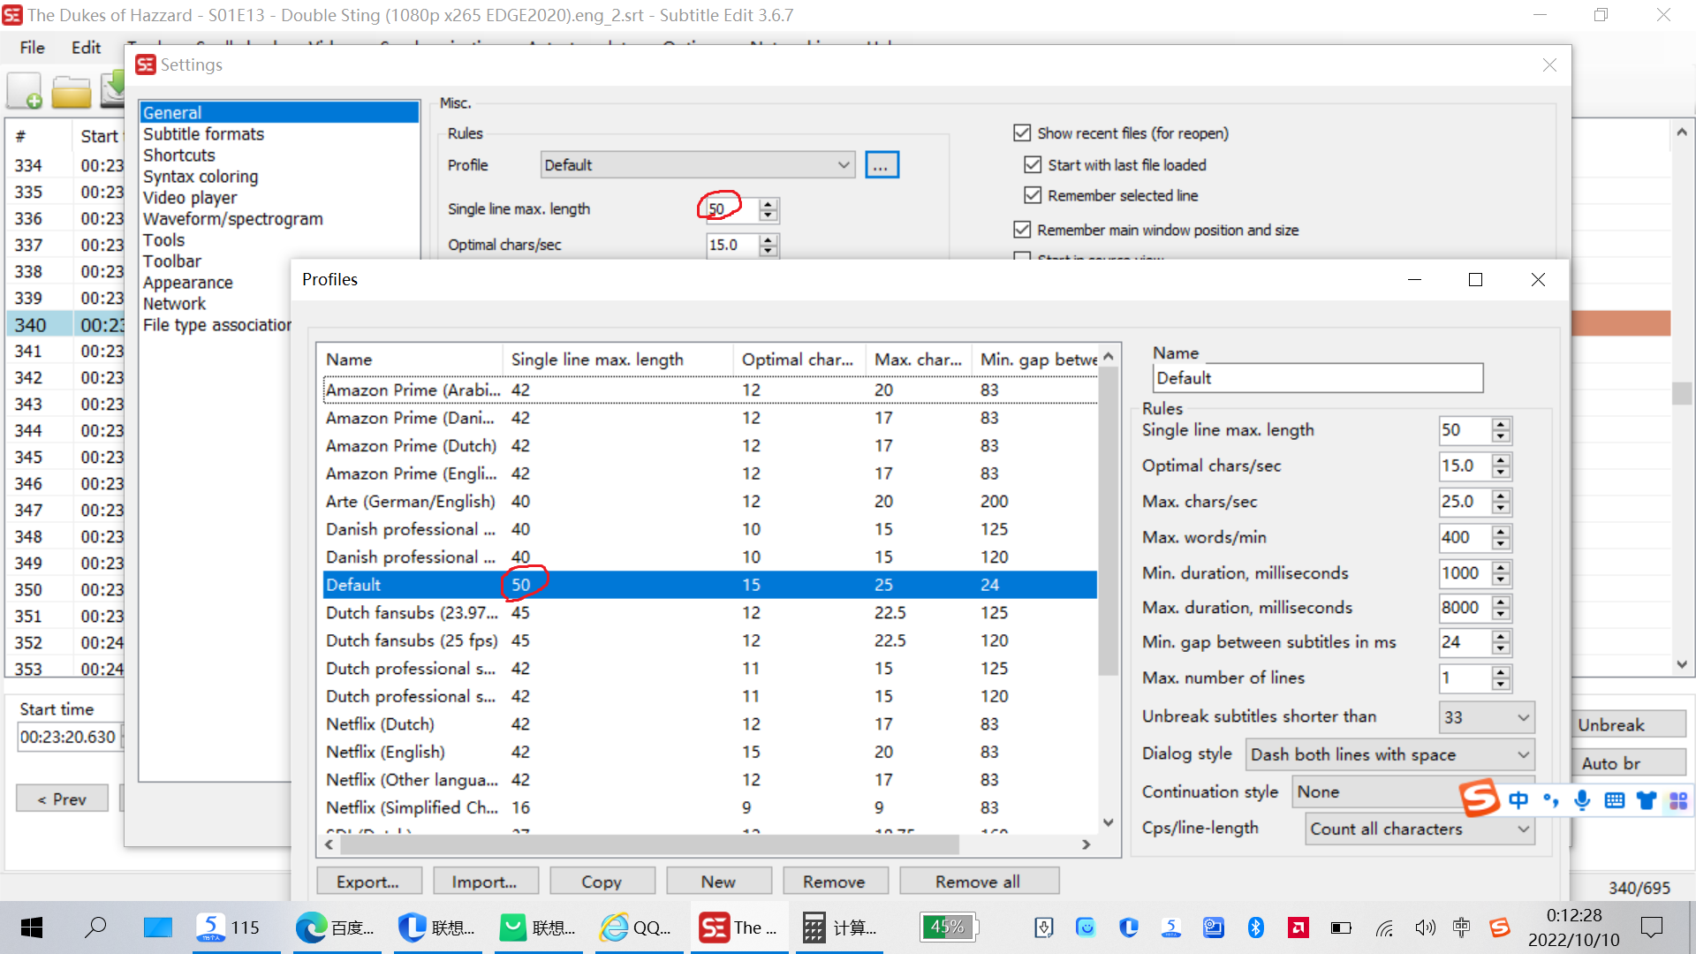Toggle Remember selected line

point(1033,195)
